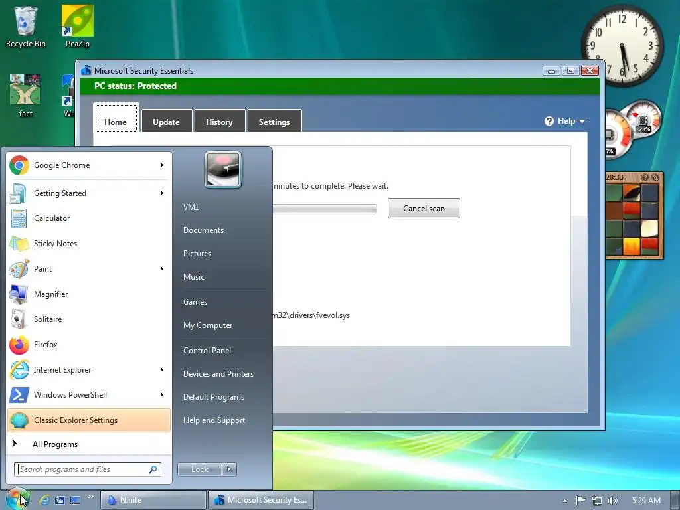Select the 'fact' desktop icon
680x510 pixels.
[x=26, y=96]
